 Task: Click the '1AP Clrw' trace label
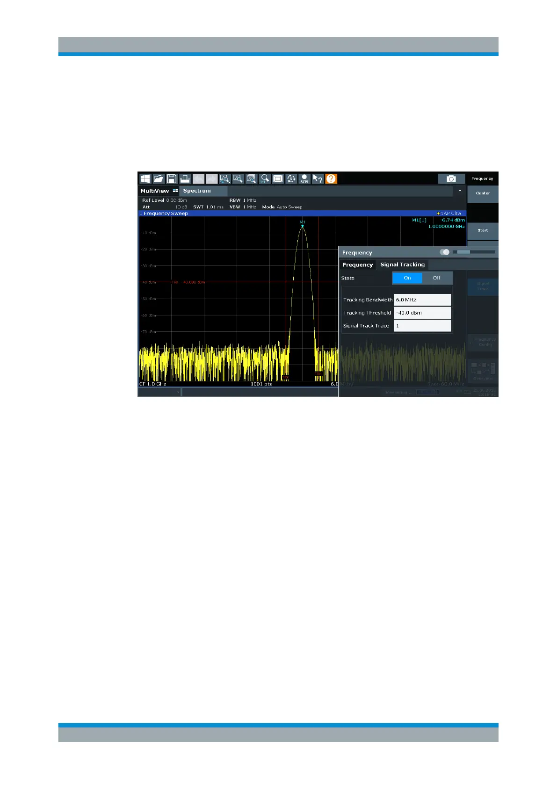[x=449, y=213]
